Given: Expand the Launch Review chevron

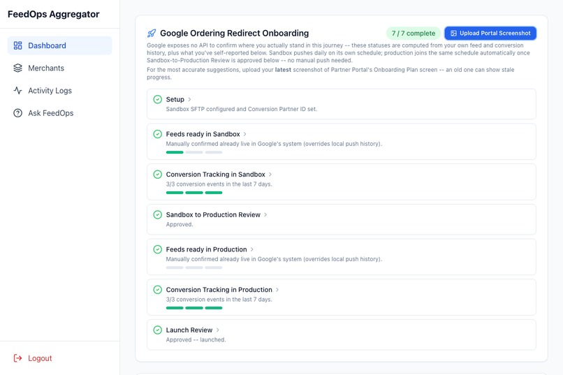Looking at the screenshot, I should point(218,330).
